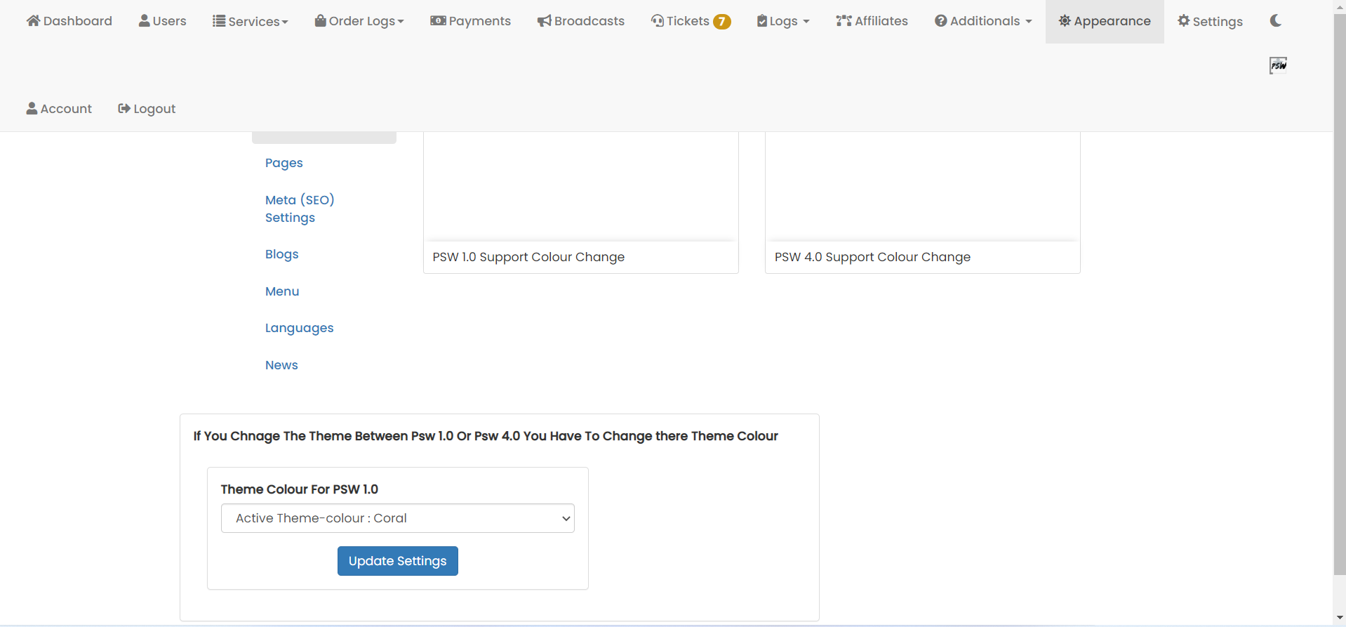
Task: Click the Users person icon
Action: click(144, 20)
